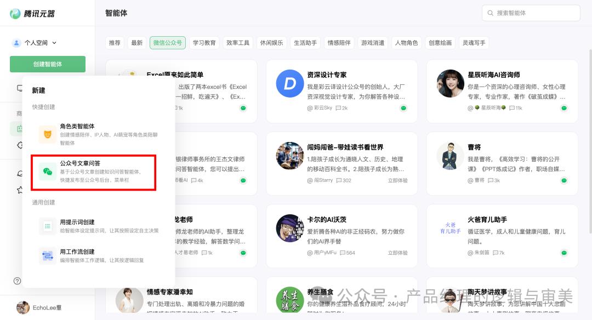Viewport: 592px width, 320px height.
Task: Click WeChat badge on Excel原来如此简单 card
Action: tap(243, 108)
